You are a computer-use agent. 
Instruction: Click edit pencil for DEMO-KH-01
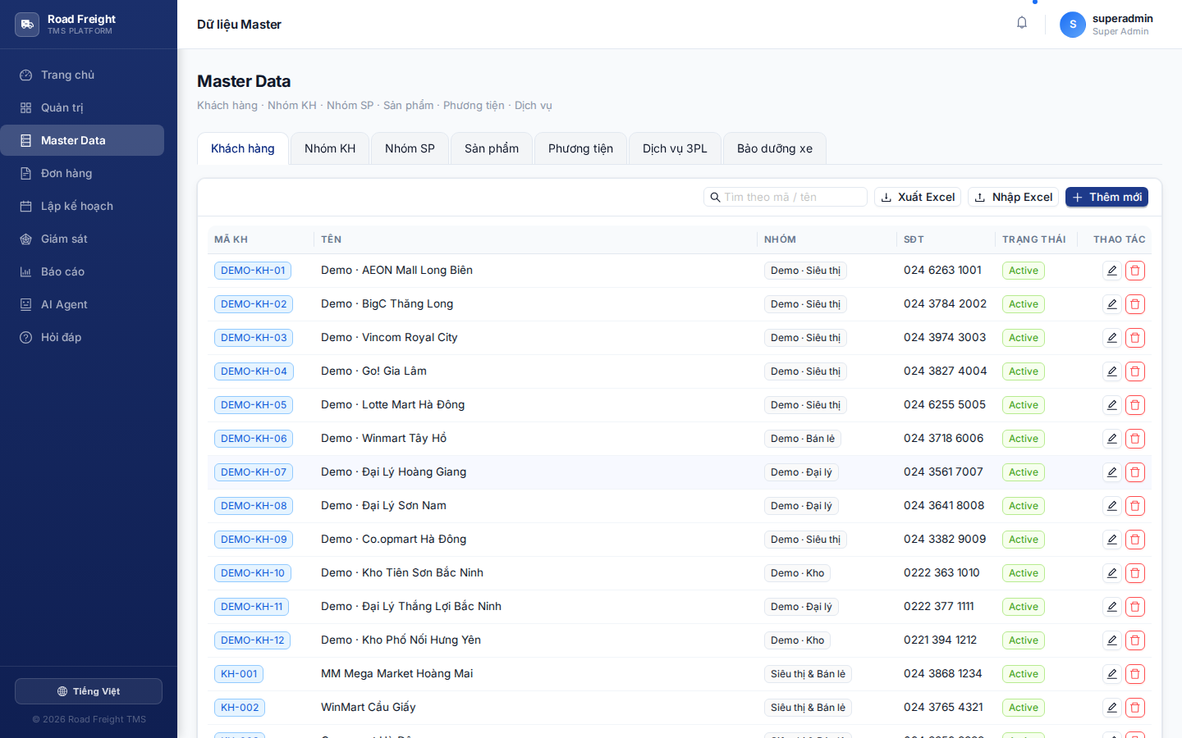1111,271
